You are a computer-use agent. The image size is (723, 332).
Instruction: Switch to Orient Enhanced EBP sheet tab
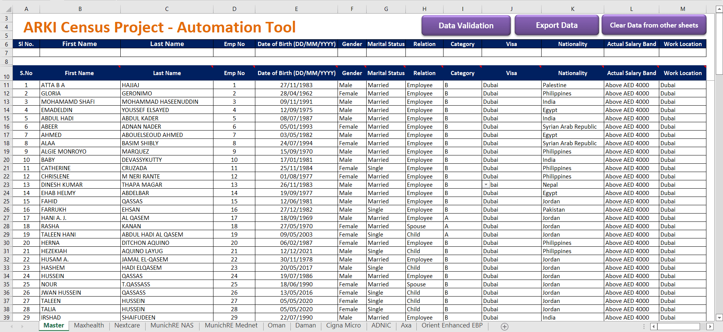pyautogui.click(x=452, y=326)
